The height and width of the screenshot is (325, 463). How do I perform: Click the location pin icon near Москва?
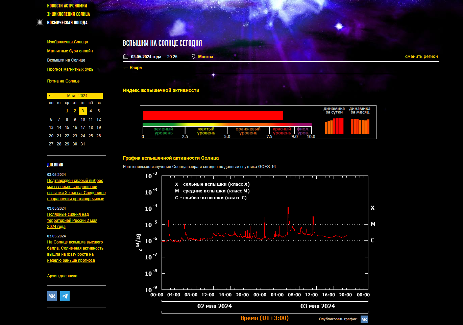pyautogui.click(x=194, y=56)
